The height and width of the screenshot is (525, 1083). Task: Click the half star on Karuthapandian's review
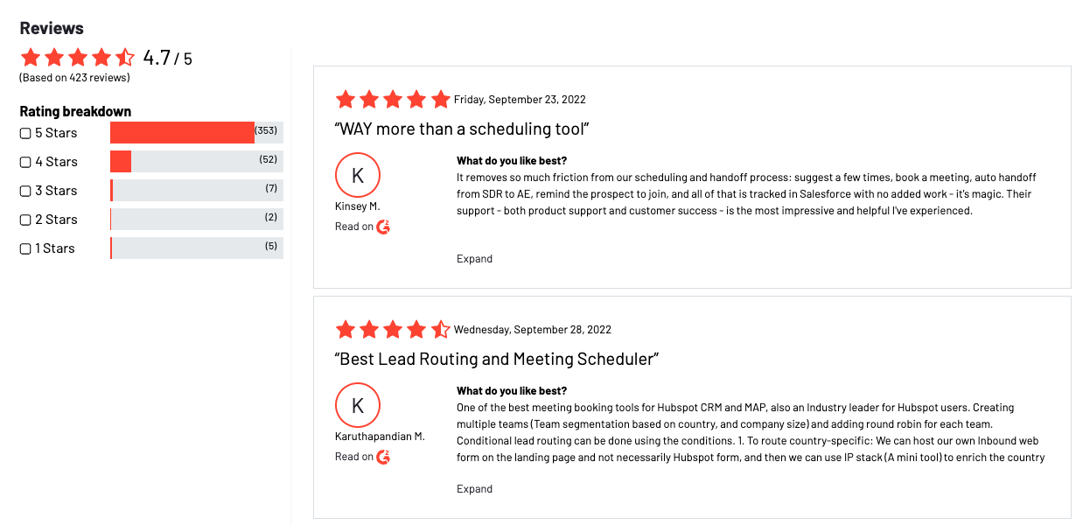[441, 330]
